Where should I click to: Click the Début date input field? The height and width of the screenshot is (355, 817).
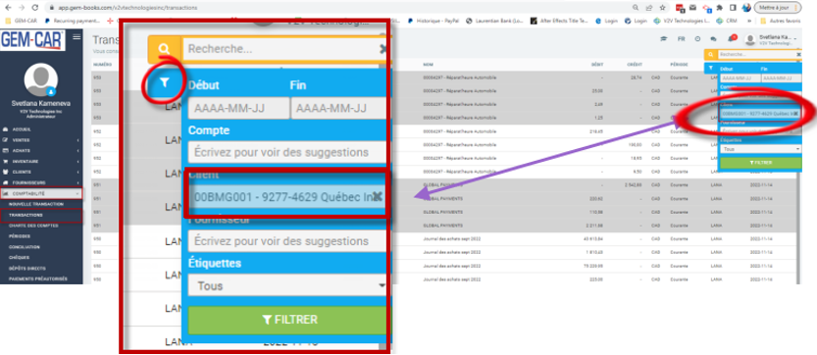click(238, 109)
